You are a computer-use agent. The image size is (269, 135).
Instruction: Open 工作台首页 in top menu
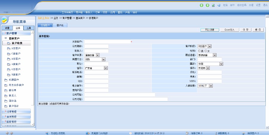point(67,12)
